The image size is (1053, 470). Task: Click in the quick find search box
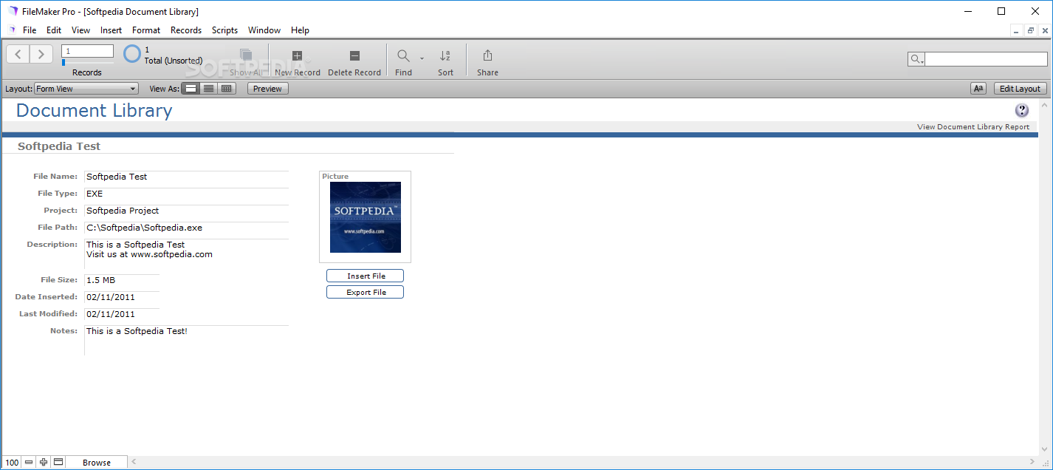pos(987,59)
